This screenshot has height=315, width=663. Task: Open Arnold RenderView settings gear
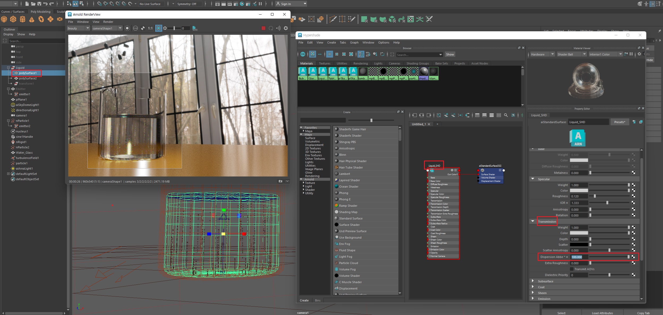pyautogui.click(x=286, y=28)
